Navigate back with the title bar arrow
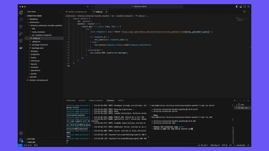Image resolution: width=269 pixels, height=151 pixels. tap(88, 7)
